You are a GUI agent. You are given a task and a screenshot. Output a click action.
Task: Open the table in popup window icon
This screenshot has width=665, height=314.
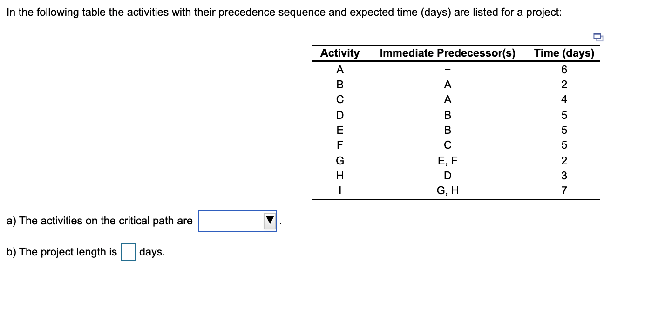597,37
